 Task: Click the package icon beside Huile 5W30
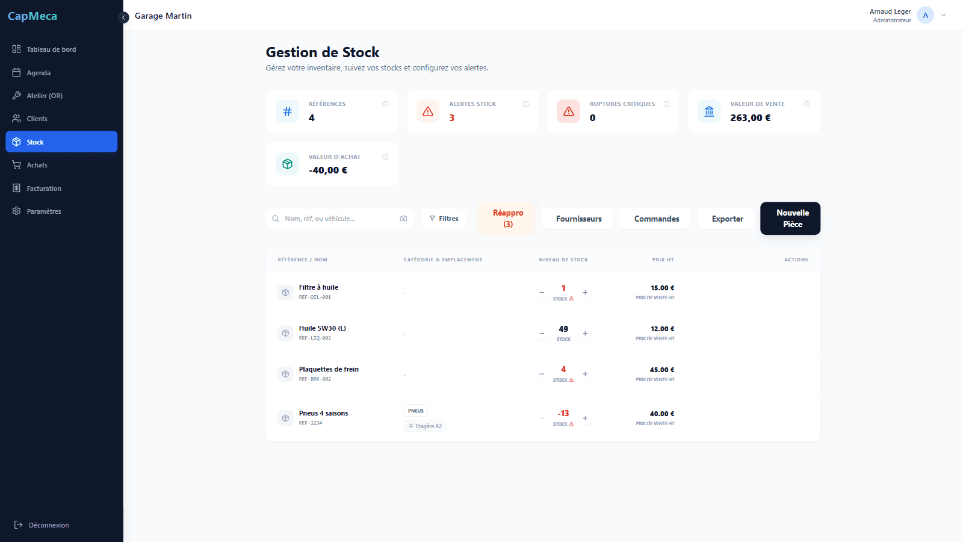(x=285, y=333)
